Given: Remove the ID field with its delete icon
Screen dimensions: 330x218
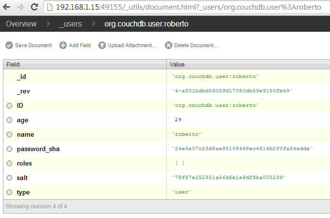Looking at the screenshot, I should (10, 105).
